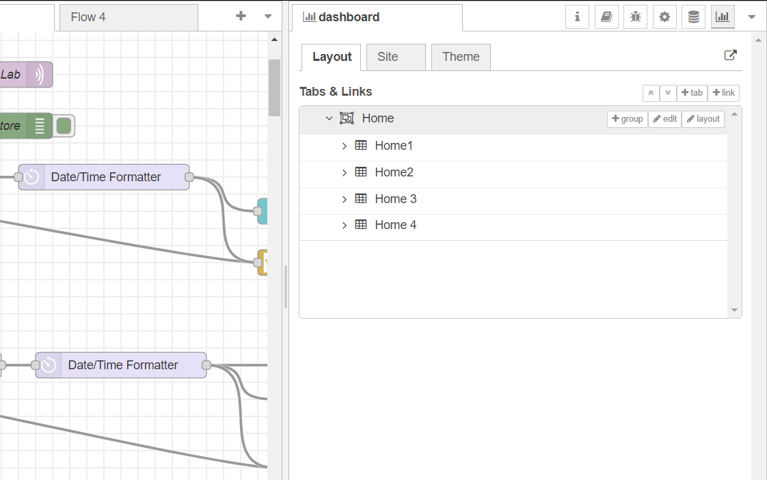Expand the Home2 group

point(345,173)
